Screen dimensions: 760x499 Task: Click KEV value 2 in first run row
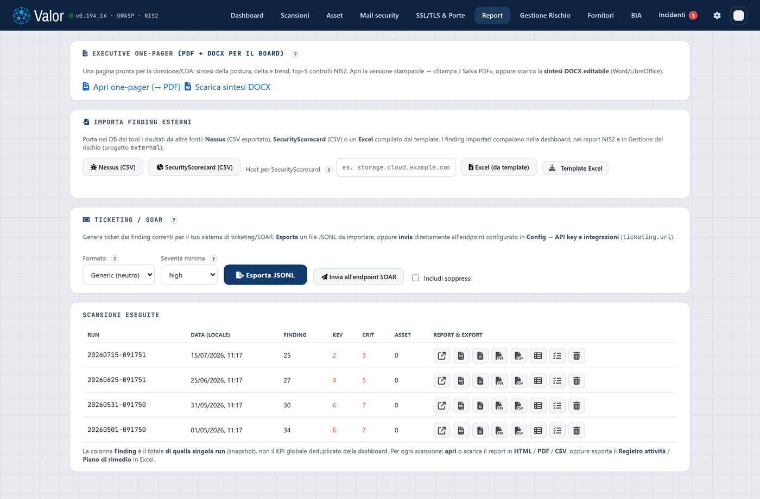click(334, 355)
